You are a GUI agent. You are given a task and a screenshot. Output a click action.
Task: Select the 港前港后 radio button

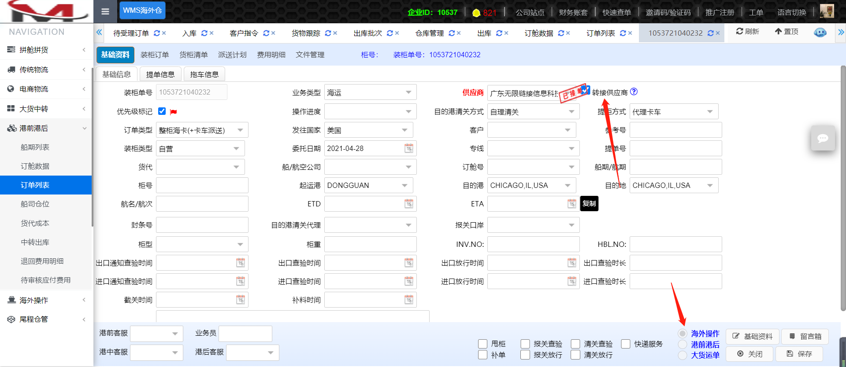pos(683,345)
